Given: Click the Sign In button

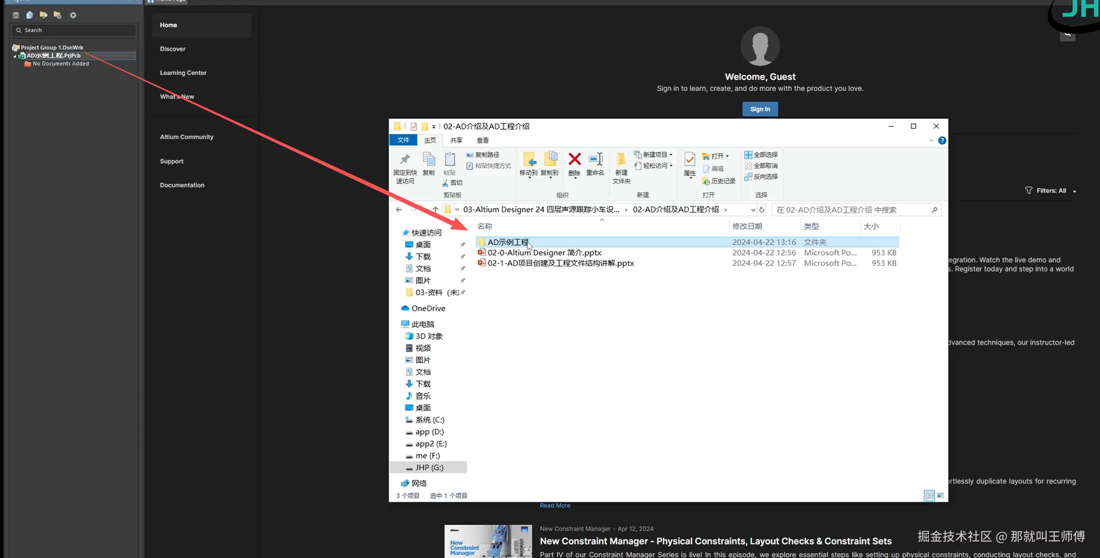Looking at the screenshot, I should [760, 109].
